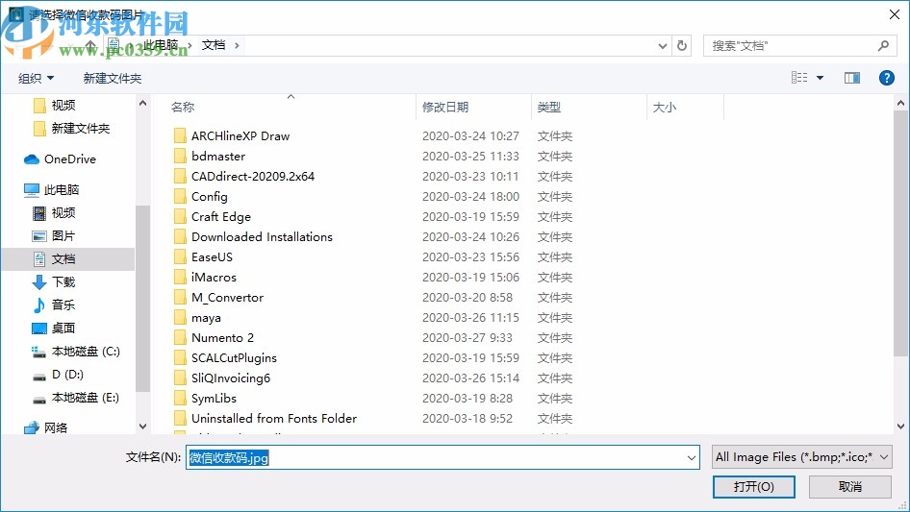Open the view options dropdown arrow
The image size is (910, 512).
coord(820,78)
